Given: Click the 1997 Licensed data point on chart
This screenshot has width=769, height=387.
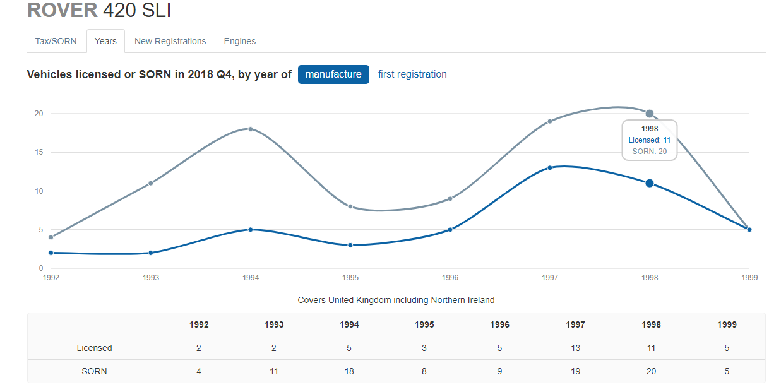Looking at the screenshot, I should click(550, 167).
